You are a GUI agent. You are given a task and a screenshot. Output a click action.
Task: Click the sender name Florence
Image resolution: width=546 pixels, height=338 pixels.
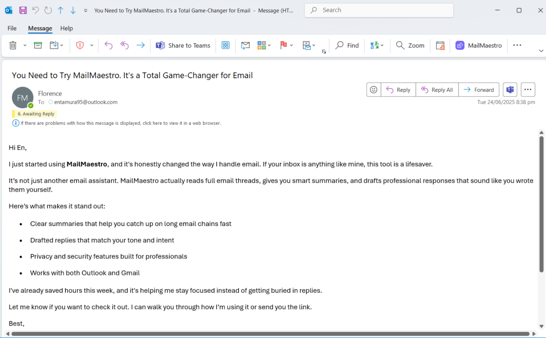pyautogui.click(x=50, y=93)
